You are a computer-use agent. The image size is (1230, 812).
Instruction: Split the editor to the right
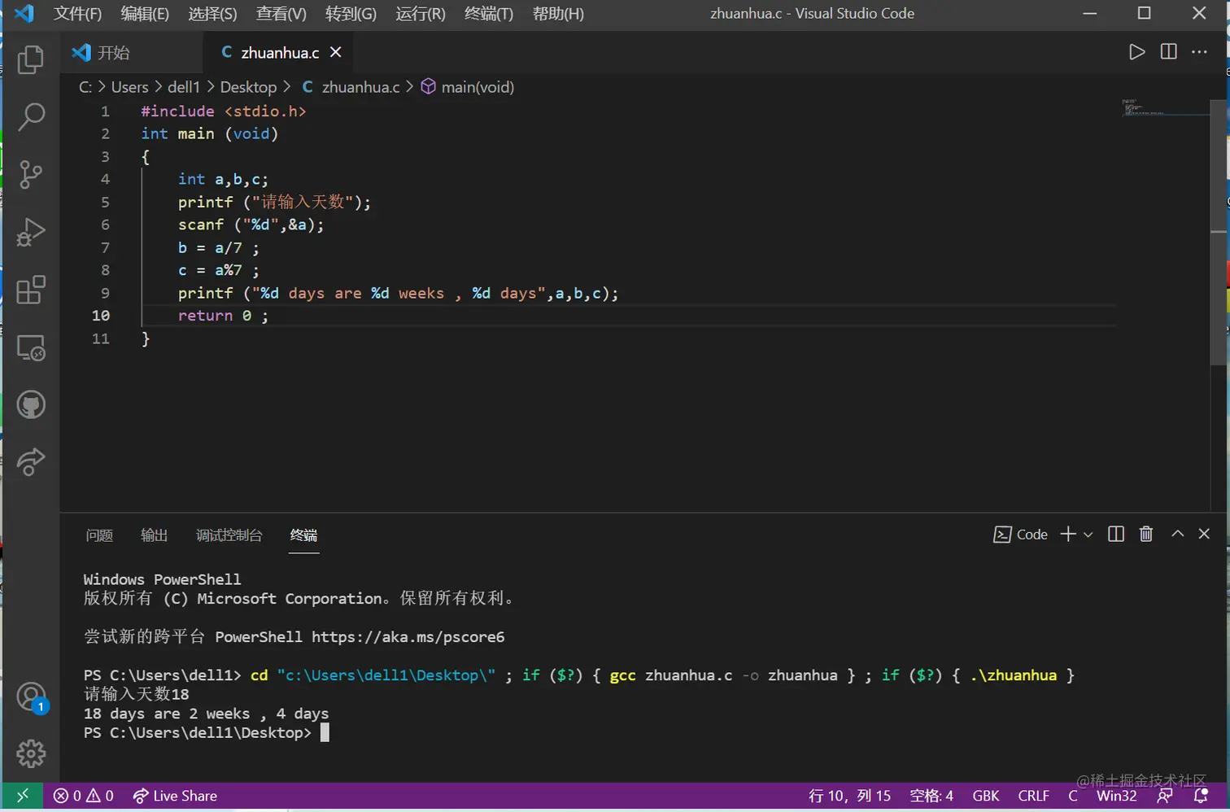click(1168, 52)
